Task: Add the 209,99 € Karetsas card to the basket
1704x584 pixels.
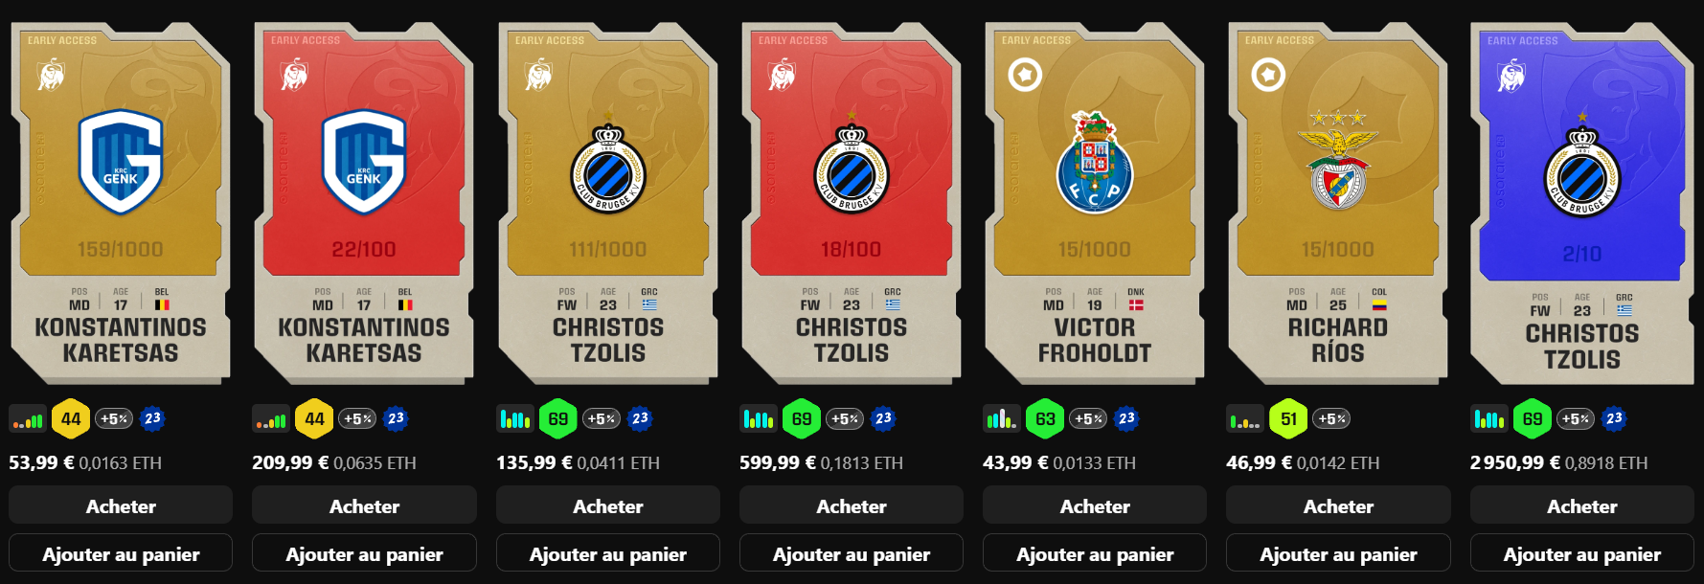Action: click(x=364, y=553)
